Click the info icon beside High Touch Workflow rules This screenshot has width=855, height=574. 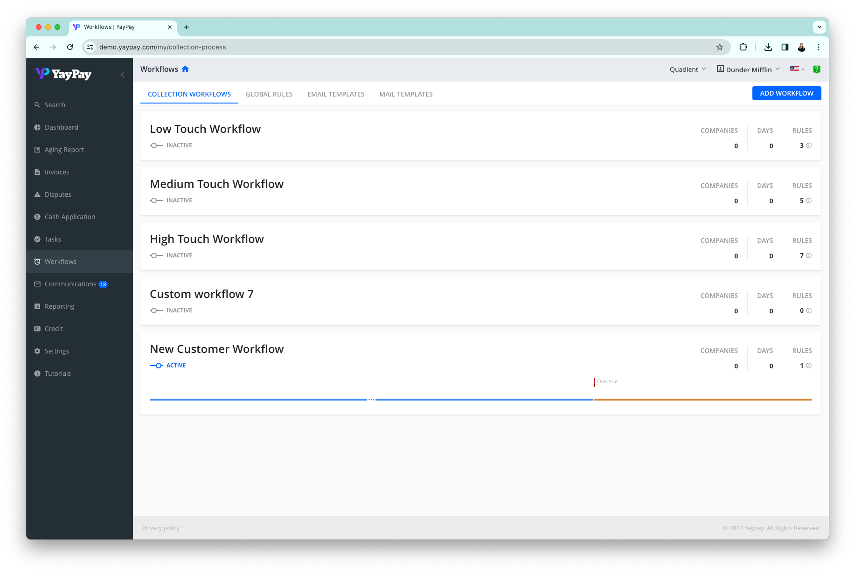tap(808, 256)
